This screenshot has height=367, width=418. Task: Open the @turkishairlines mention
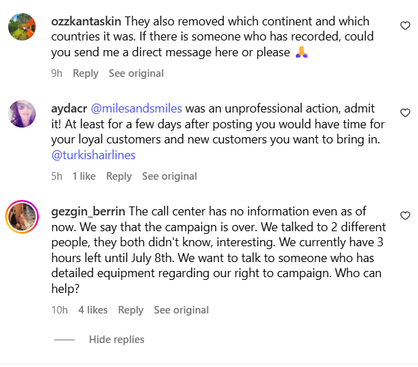(93, 155)
